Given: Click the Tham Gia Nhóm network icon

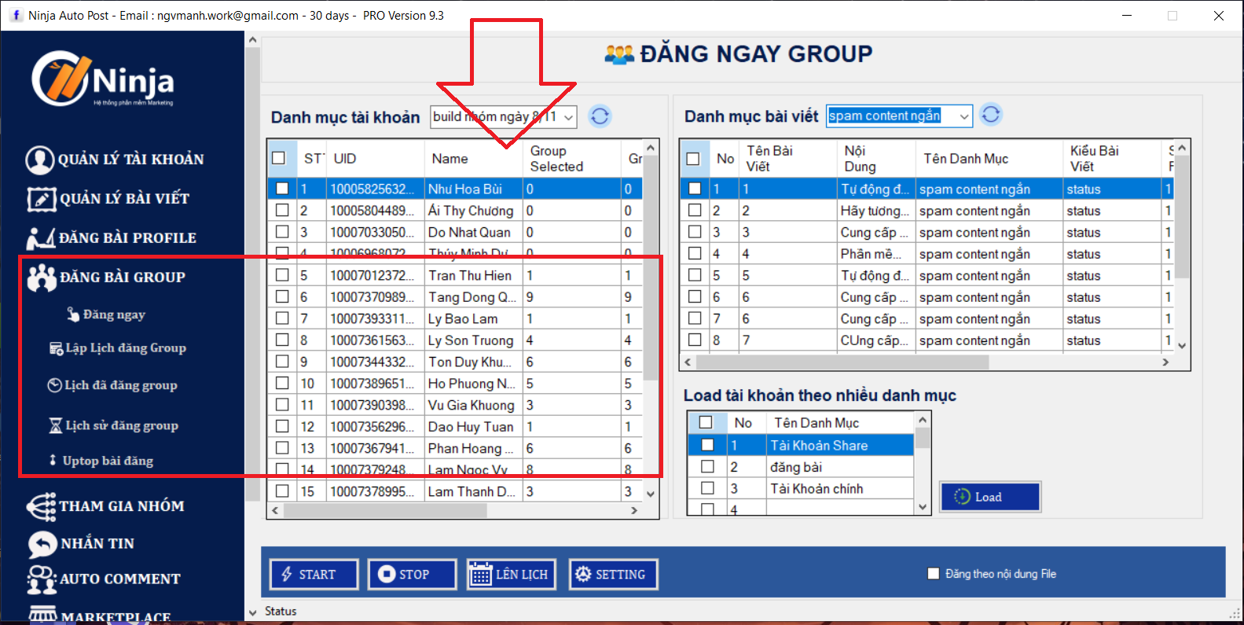Looking at the screenshot, I should pyautogui.click(x=41, y=506).
